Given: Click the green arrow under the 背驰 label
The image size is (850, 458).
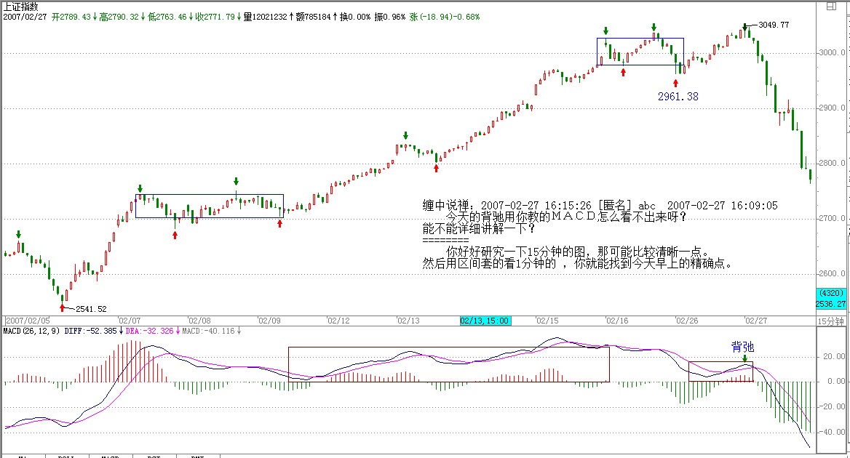Looking at the screenshot, I should point(744,358).
